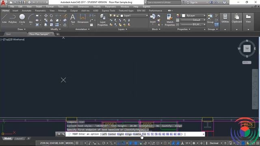Click Match Properties tool

(170, 20)
